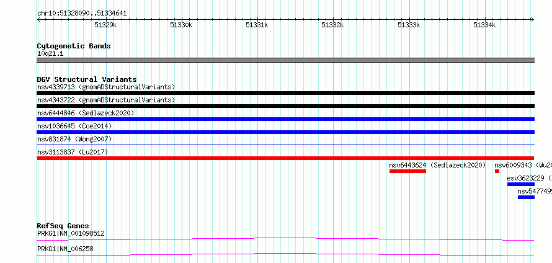Open the PRKG1|NM_006258 gene label
Image resolution: width=552 pixels, height=263 pixels.
[65, 249]
